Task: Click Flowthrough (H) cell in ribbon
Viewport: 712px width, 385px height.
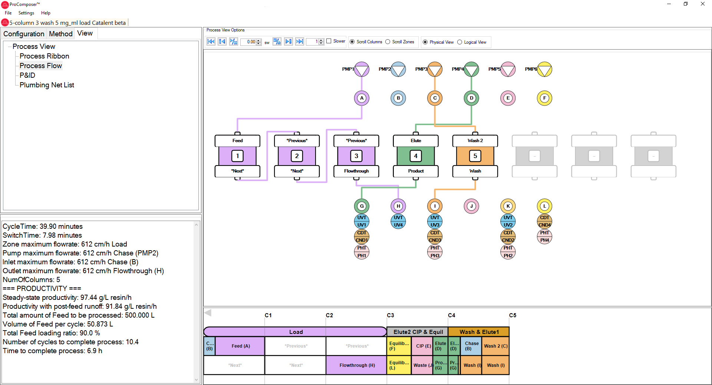Action: point(357,365)
